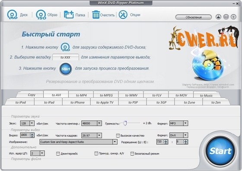Screen dimensions: 242x171
Task: Click Digiarty Software winxdvd.com link
Action: click(x=208, y=84)
